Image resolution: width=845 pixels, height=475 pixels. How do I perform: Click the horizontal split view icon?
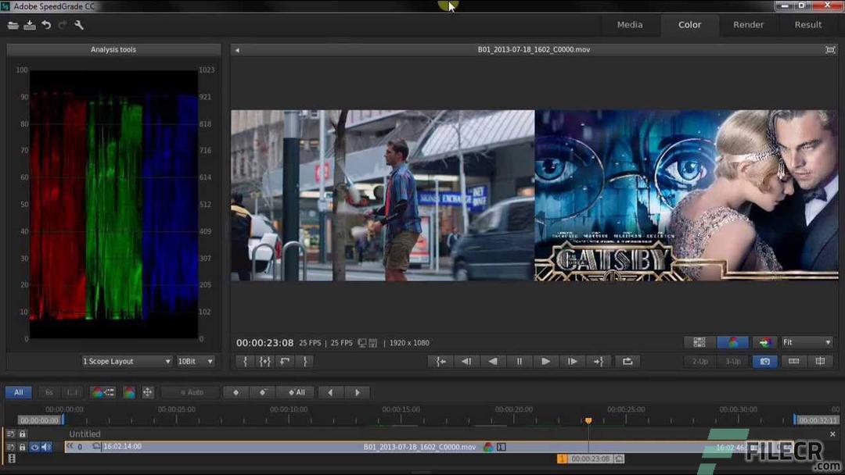794,362
